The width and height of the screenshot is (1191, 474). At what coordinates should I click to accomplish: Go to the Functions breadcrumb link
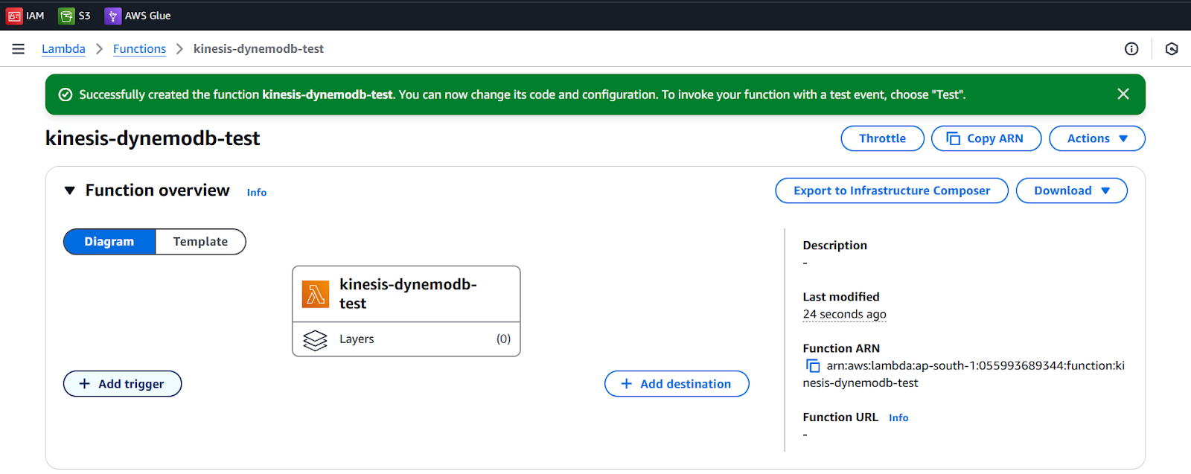pyautogui.click(x=139, y=49)
